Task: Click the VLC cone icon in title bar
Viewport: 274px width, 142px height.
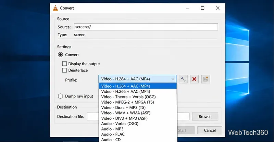Action: pos(55,8)
